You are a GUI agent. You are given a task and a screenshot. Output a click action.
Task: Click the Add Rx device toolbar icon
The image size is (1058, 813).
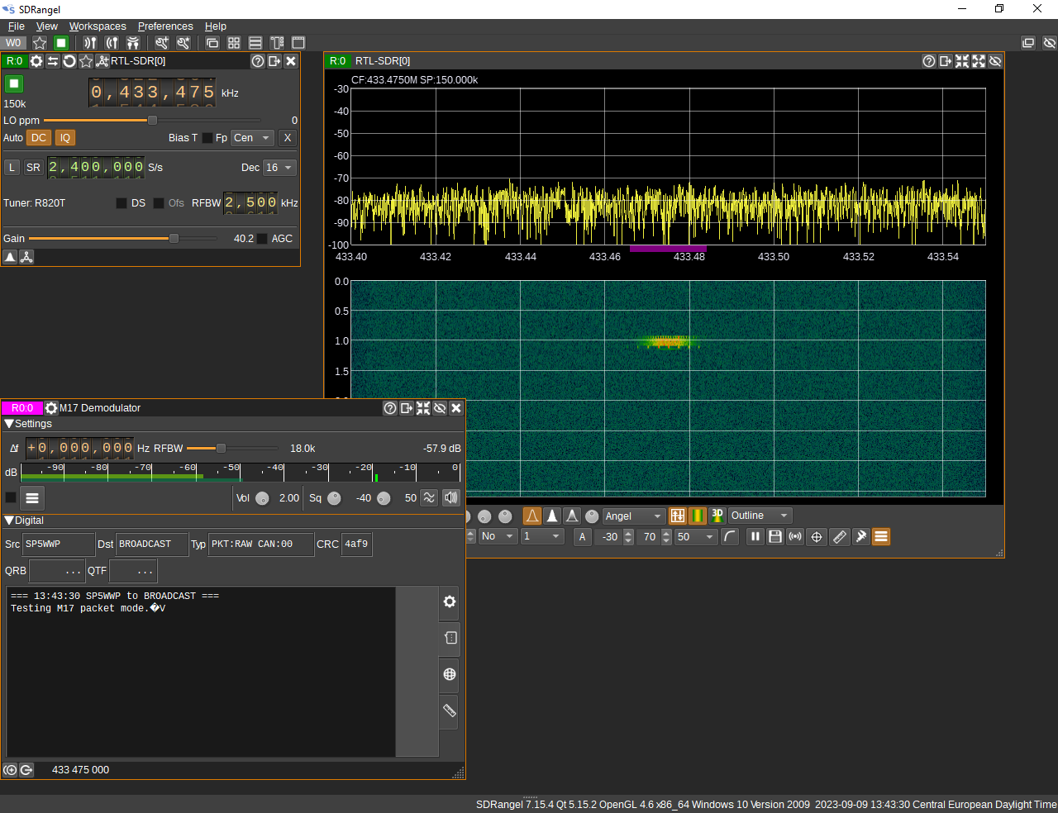pyautogui.click(x=90, y=43)
